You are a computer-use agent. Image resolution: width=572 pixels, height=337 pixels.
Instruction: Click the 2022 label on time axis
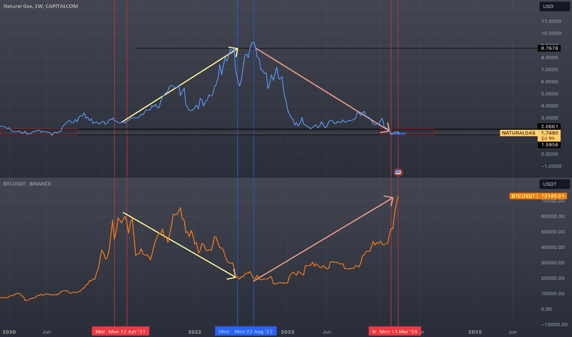click(195, 332)
